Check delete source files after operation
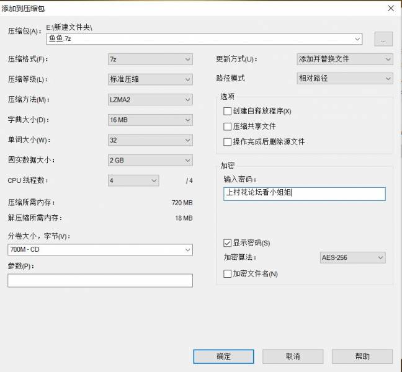Screen dimensions: 402x372 click(x=228, y=142)
